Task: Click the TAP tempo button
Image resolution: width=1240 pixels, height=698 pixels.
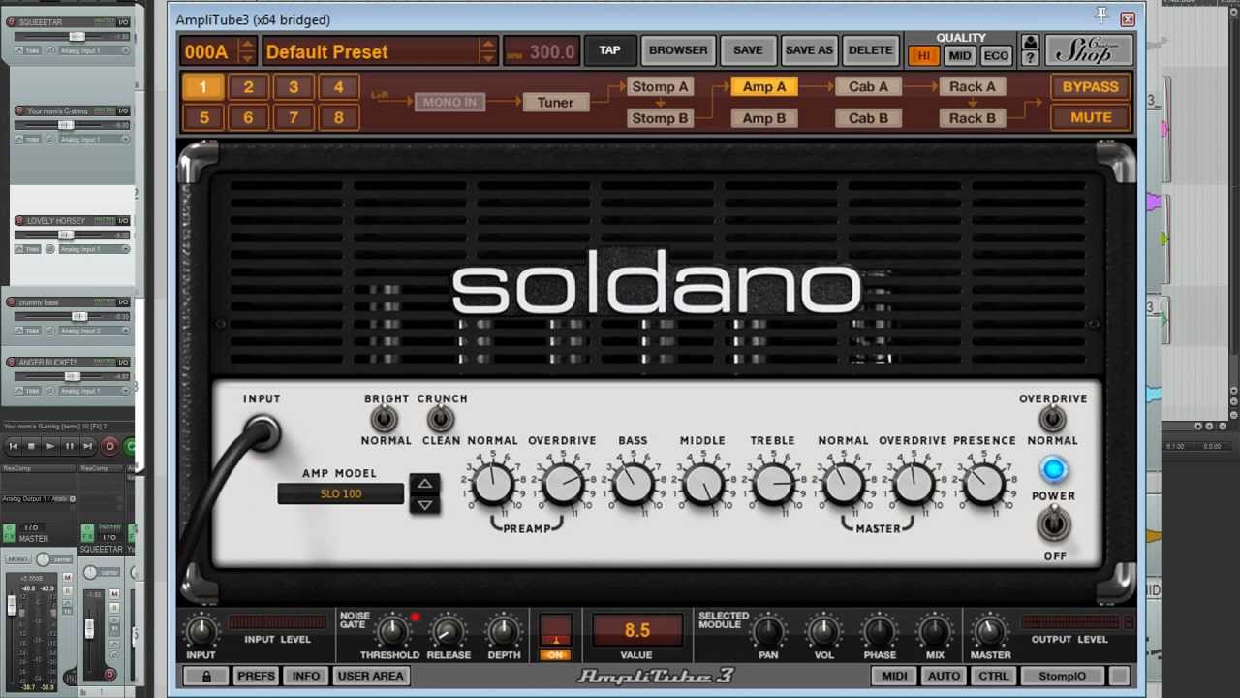Action: click(x=609, y=50)
